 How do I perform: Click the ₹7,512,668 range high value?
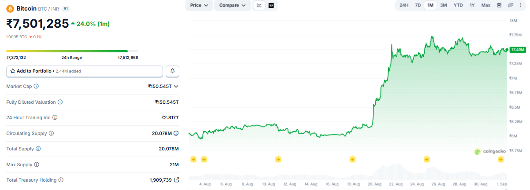tap(128, 58)
